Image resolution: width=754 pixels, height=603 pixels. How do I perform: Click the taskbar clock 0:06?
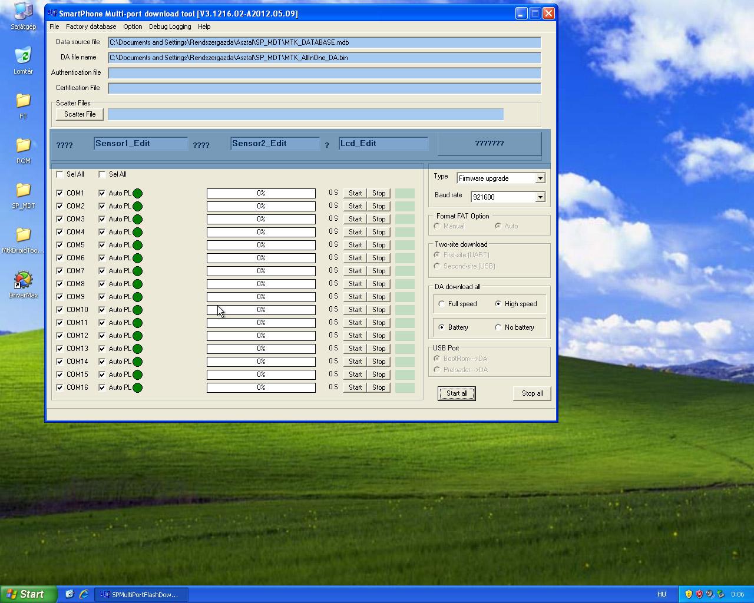click(738, 594)
